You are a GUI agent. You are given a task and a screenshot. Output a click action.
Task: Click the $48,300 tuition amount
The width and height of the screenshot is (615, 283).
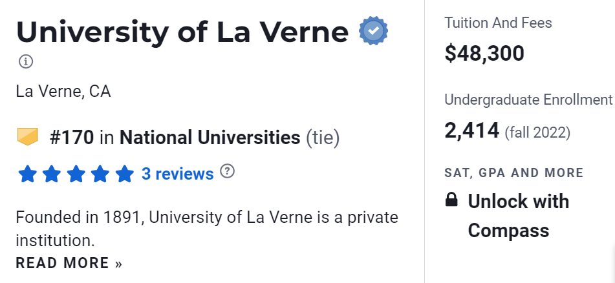(484, 54)
